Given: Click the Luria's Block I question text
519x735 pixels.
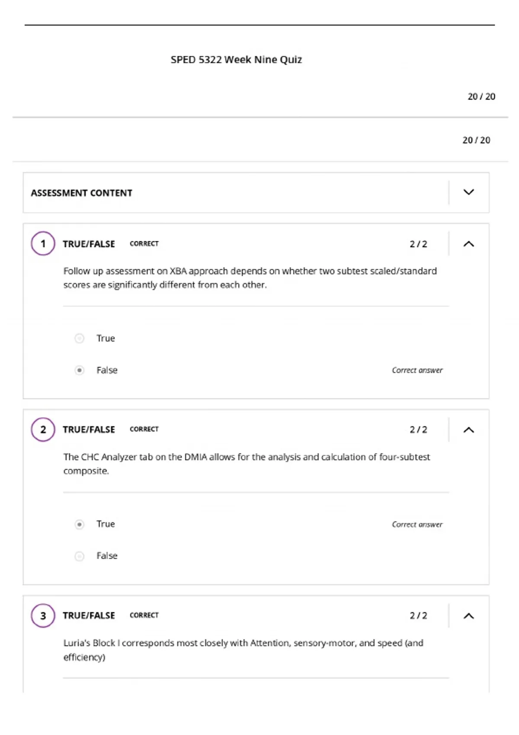Looking at the screenshot, I should 243,650.
